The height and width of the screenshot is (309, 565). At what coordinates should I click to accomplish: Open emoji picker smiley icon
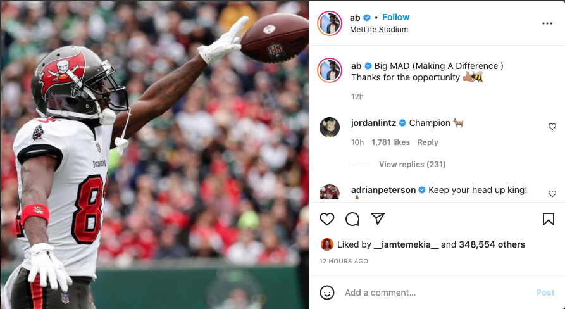327,293
